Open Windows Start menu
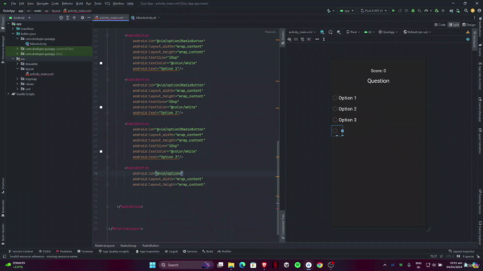The image size is (483, 271). click(152, 265)
